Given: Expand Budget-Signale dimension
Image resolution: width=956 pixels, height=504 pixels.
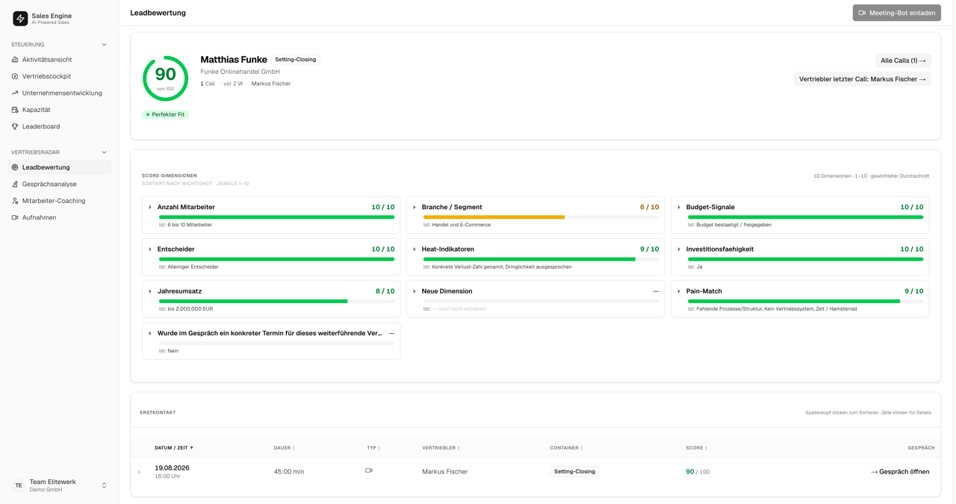Looking at the screenshot, I should pyautogui.click(x=679, y=208).
